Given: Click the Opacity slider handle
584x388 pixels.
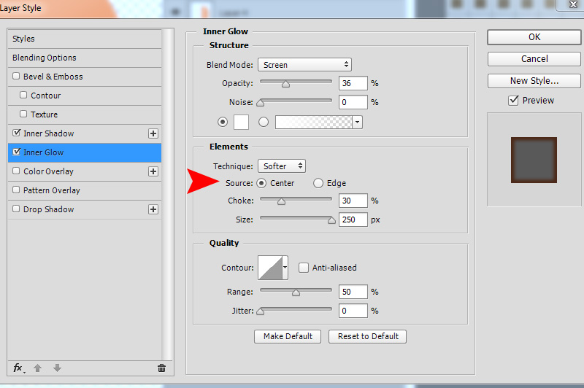Looking at the screenshot, I should (285, 85).
